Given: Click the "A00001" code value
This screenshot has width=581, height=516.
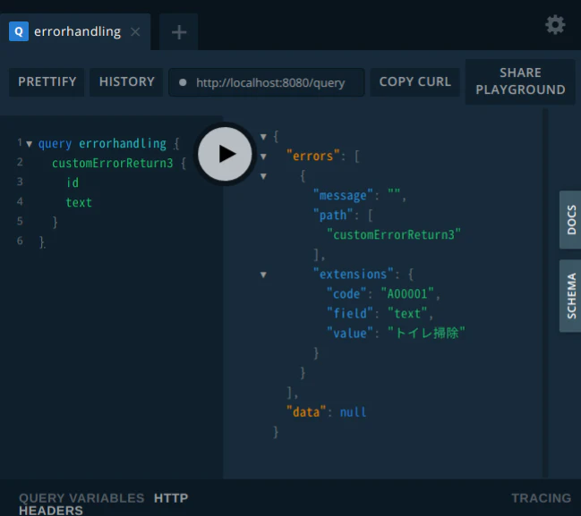Looking at the screenshot, I should (407, 293).
